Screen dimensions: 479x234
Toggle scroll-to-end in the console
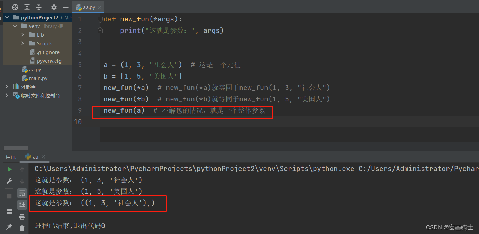pos(22,205)
